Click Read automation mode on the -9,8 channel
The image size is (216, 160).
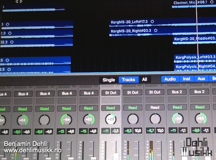click(200, 107)
